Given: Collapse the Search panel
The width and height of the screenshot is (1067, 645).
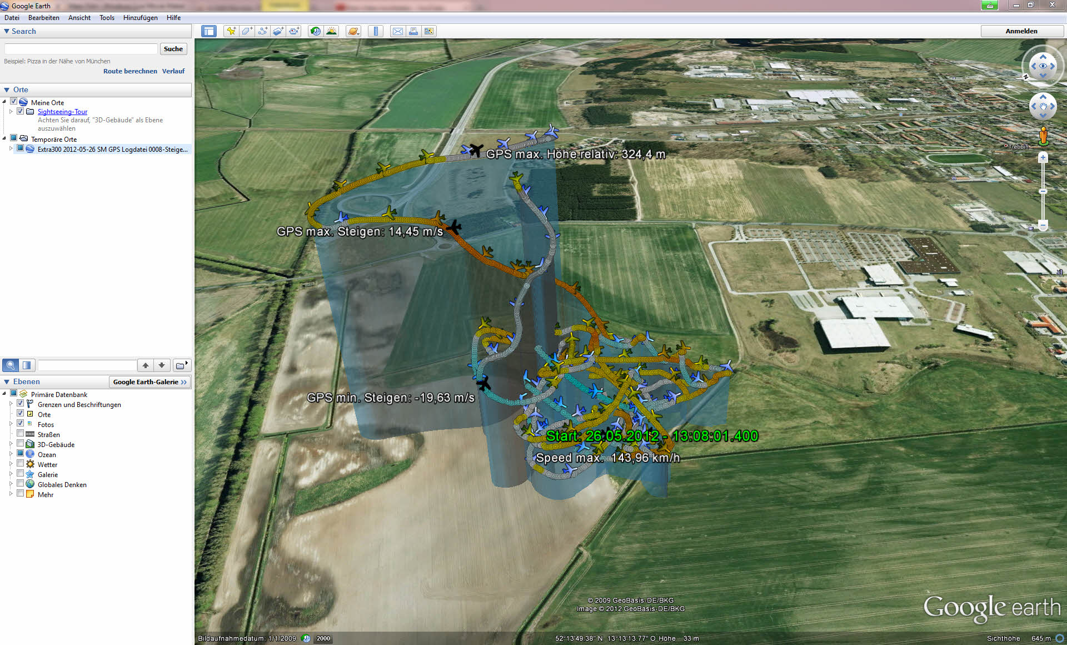Looking at the screenshot, I should pyautogui.click(x=7, y=31).
